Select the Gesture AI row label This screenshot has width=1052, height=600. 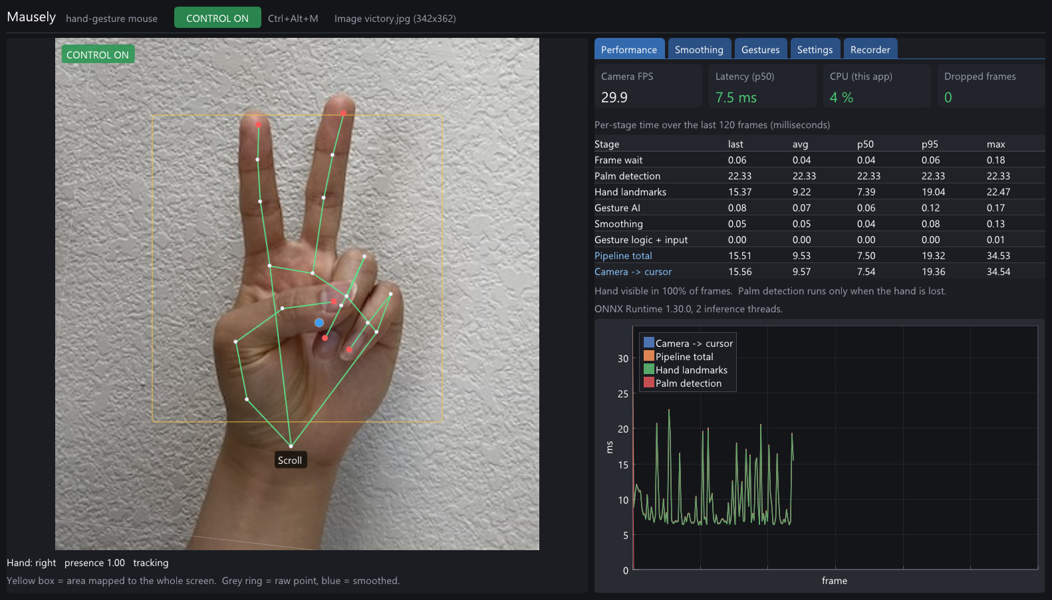pos(617,208)
